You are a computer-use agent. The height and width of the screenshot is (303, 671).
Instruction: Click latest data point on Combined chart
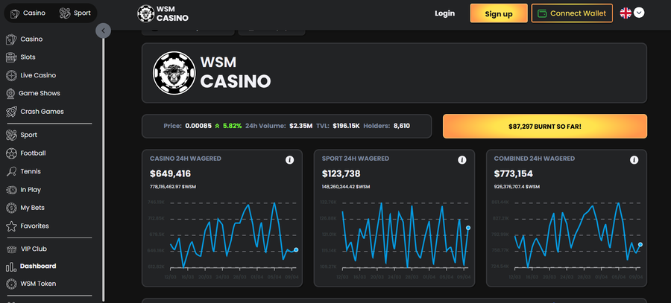pos(640,244)
